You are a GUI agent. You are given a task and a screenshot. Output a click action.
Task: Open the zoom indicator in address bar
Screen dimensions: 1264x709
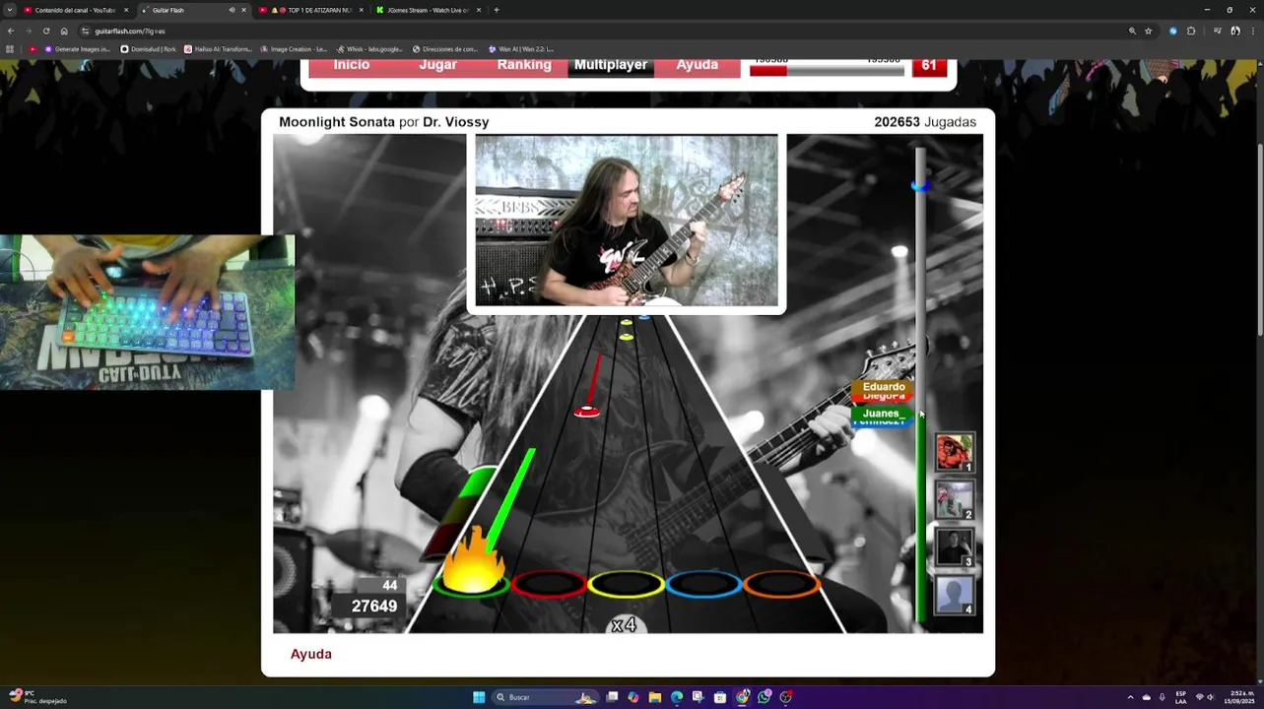pyautogui.click(x=1132, y=31)
